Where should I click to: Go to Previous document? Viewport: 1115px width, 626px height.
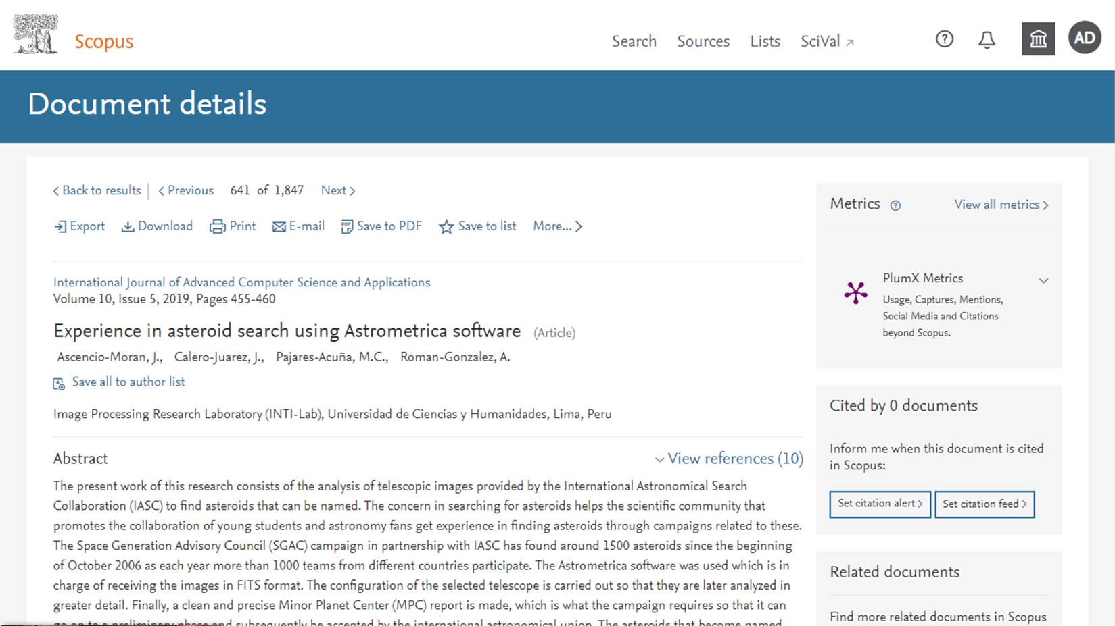[x=186, y=190]
